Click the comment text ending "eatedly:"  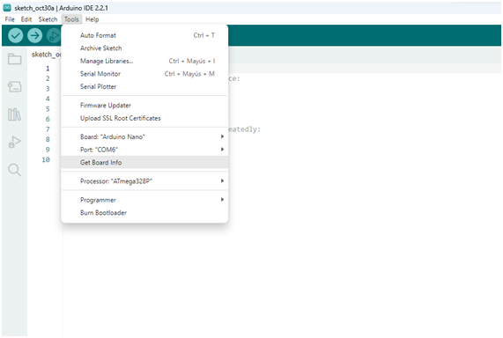click(x=244, y=129)
